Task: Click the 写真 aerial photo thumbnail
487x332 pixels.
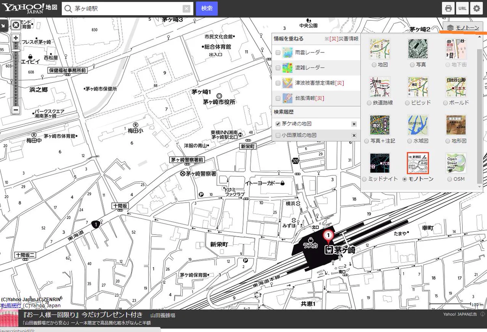Action: pos(418,49)
